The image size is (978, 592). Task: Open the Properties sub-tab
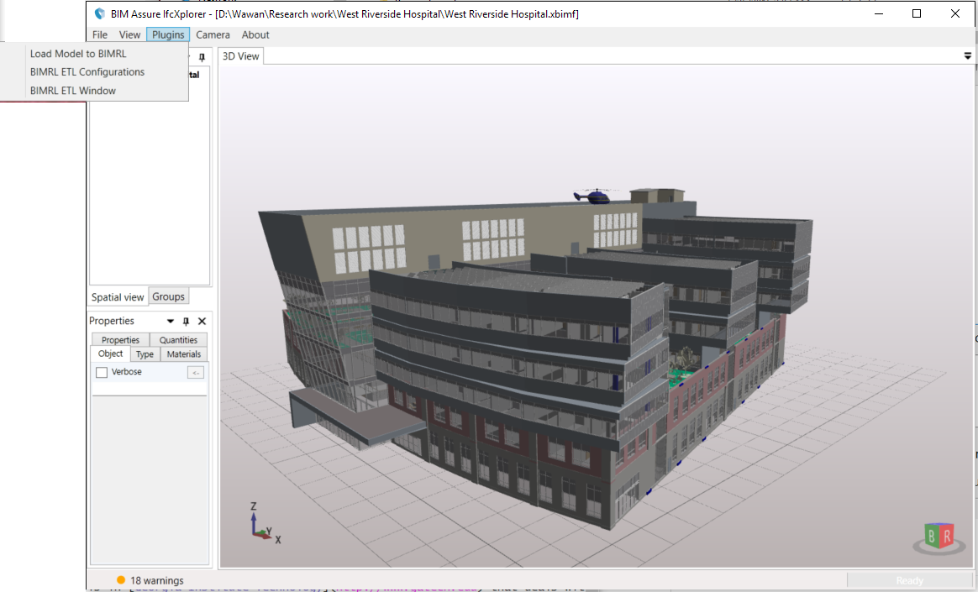[x=120, y=339]
